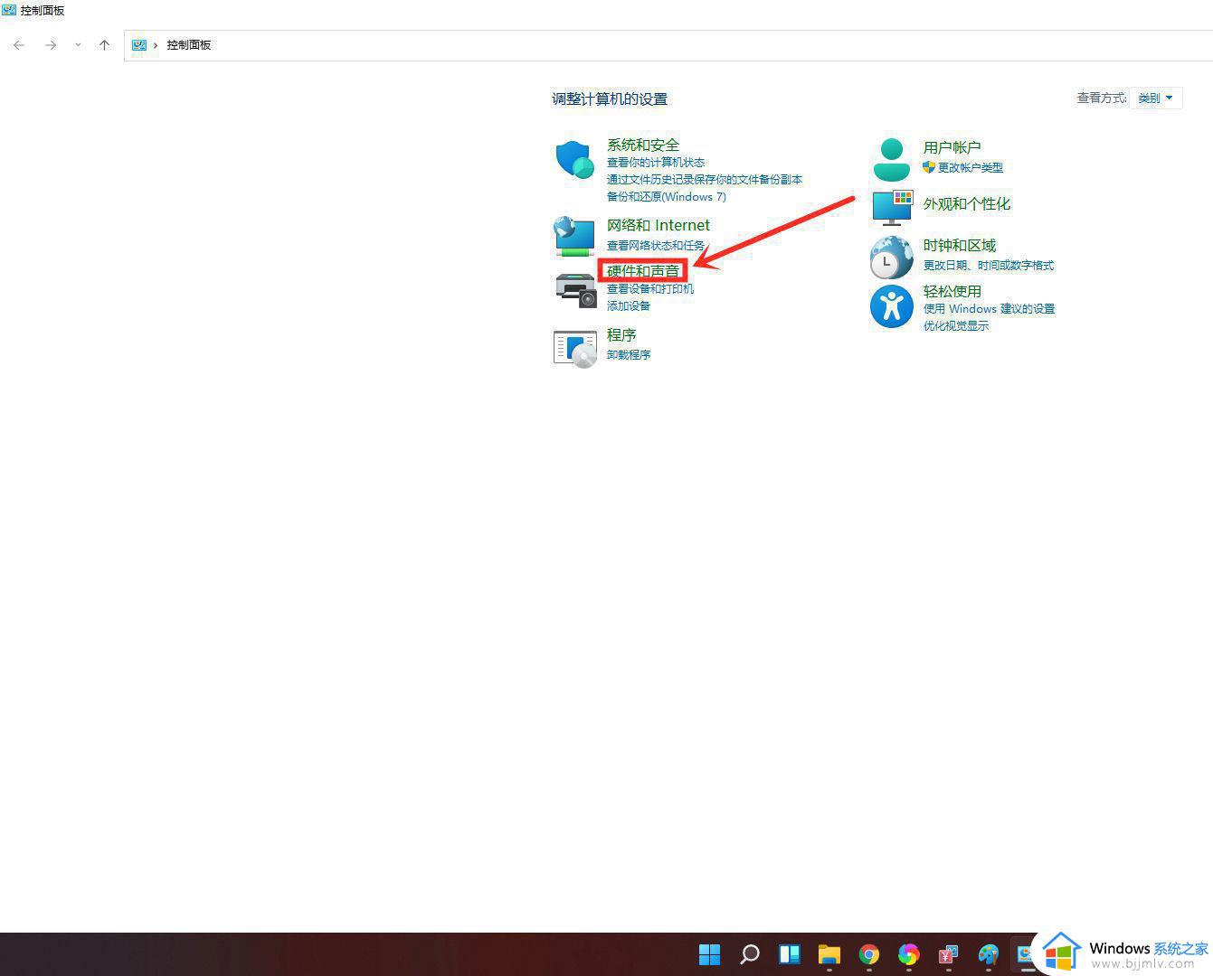Open 备份和还原(Windows 7) link

[x=666, y=197]
